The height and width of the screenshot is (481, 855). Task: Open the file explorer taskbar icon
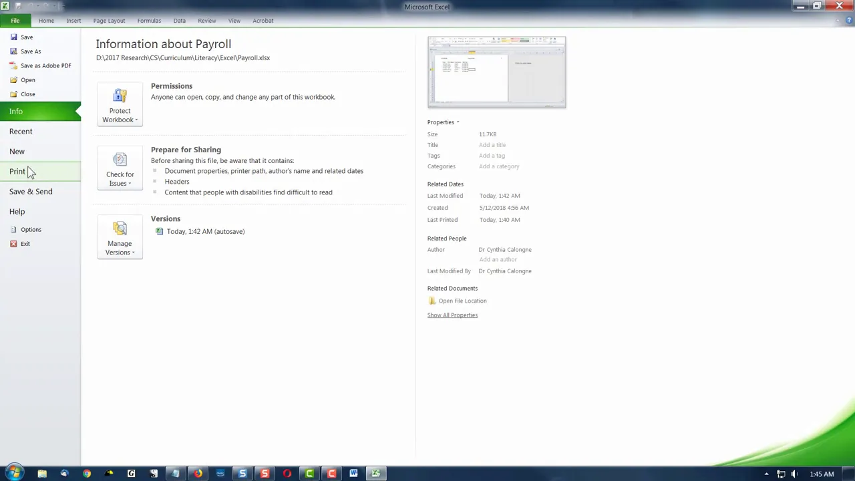[42, 474]
